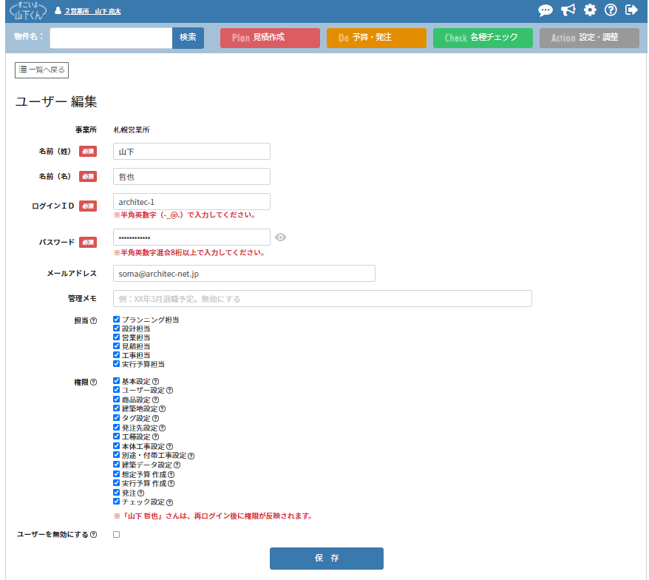Enable the ユーザーを無効にする checkbox
Image resolution: width=649 pixels, height=580 pixels.
click(x=116, y=534)
